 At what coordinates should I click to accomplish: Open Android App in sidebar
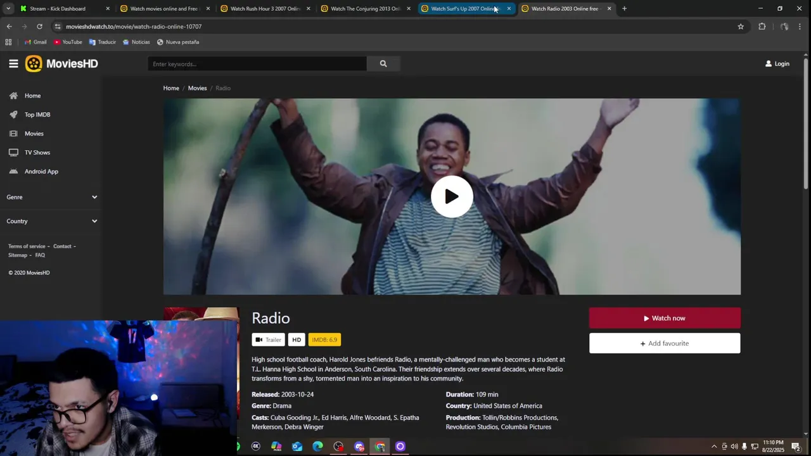coord(41,172)
